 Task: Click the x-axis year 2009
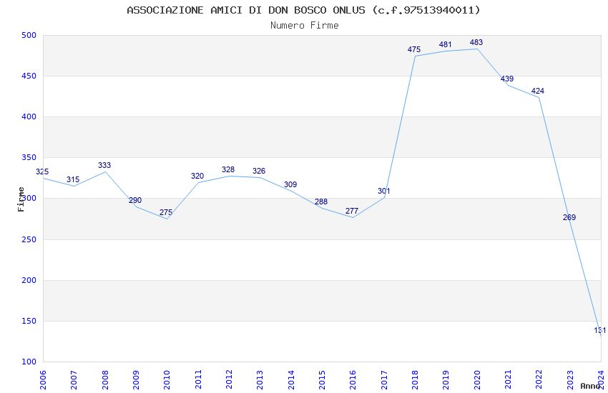[136, 379]
